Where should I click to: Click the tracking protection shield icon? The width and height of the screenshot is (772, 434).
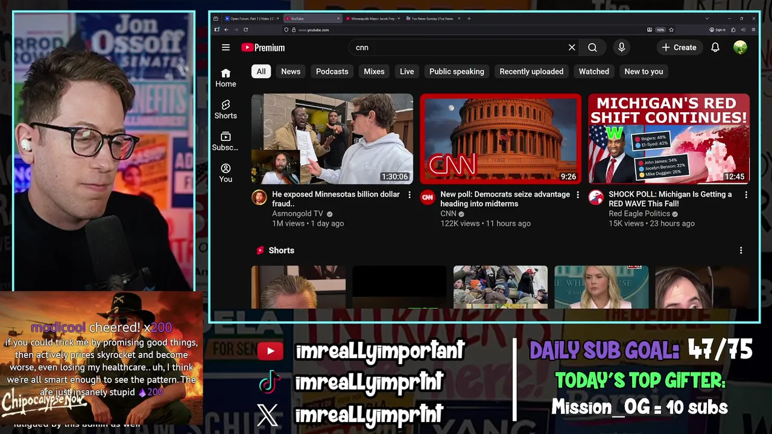coord(286,30)
